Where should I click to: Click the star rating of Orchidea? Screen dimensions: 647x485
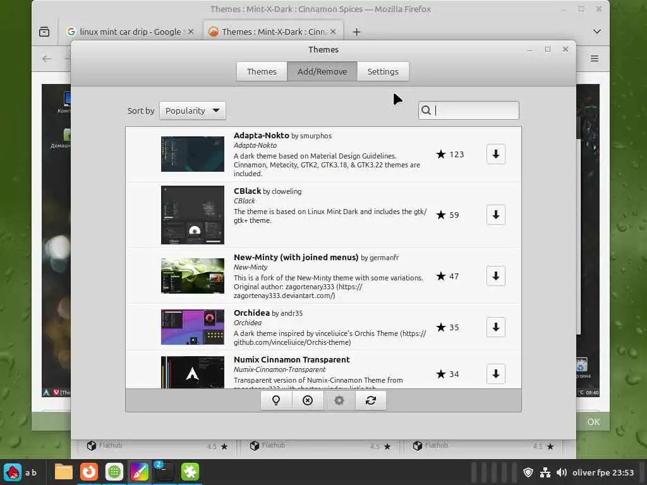[x=447, y=327]
